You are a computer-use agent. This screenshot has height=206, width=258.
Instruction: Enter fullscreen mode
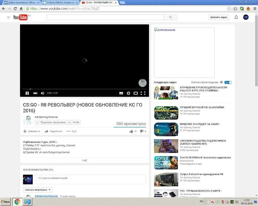click(x=143, y=93)
